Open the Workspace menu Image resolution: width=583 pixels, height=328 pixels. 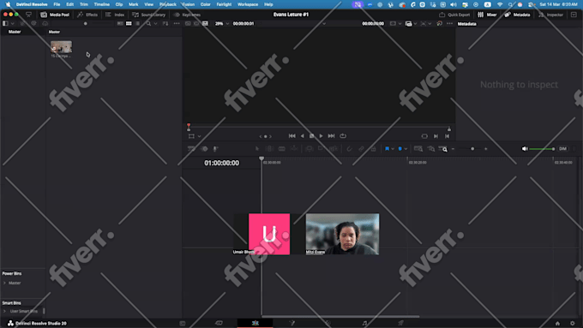(x=248, y=4)
